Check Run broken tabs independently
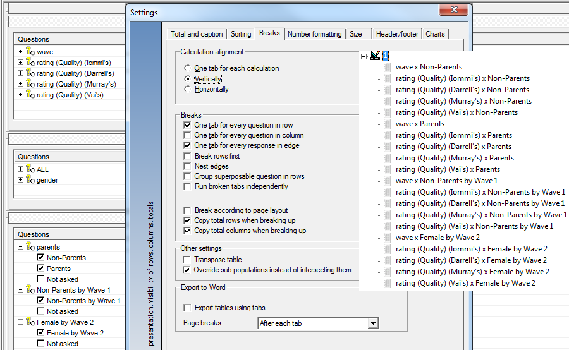Screen dimensions: 569x350 [x=187, y=186]
